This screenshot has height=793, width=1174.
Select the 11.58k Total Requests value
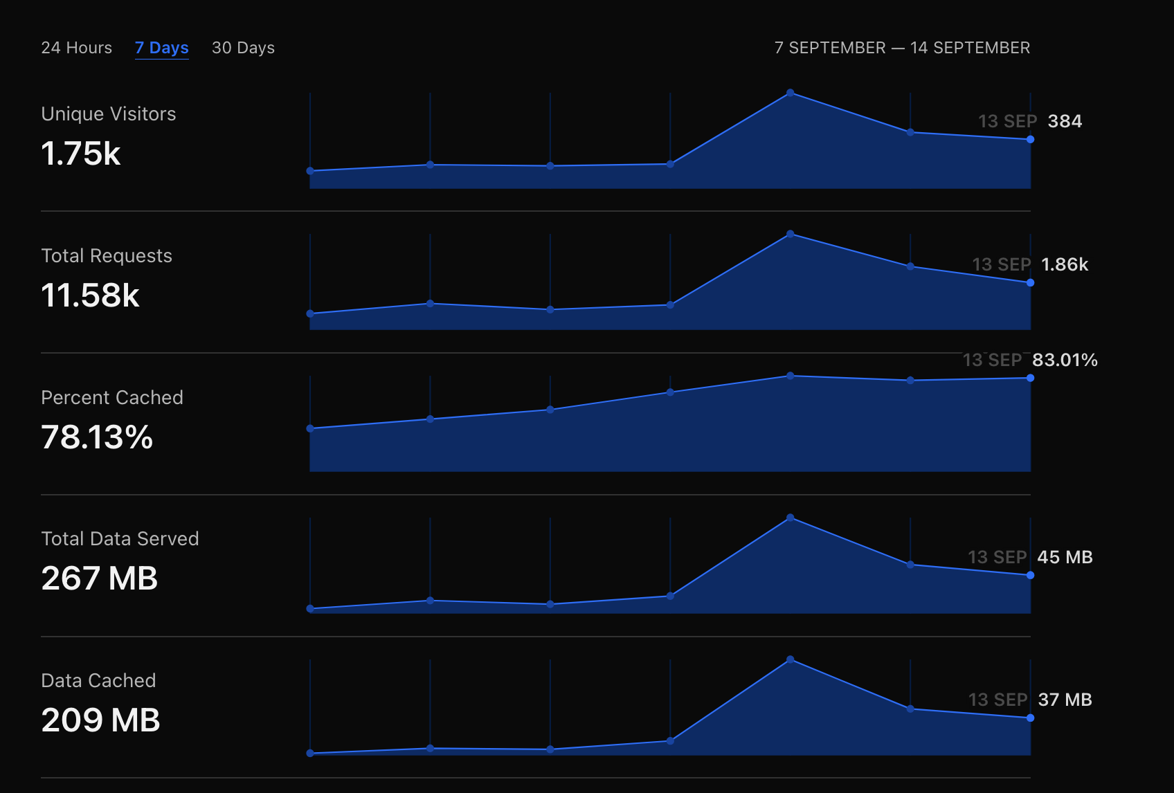[90, 295]
